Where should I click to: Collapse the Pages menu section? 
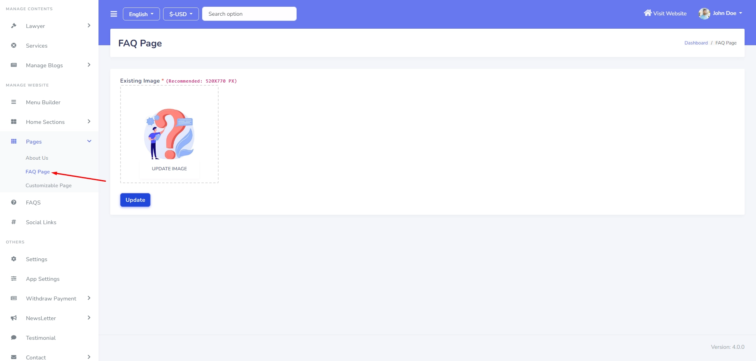click(89, 142)
